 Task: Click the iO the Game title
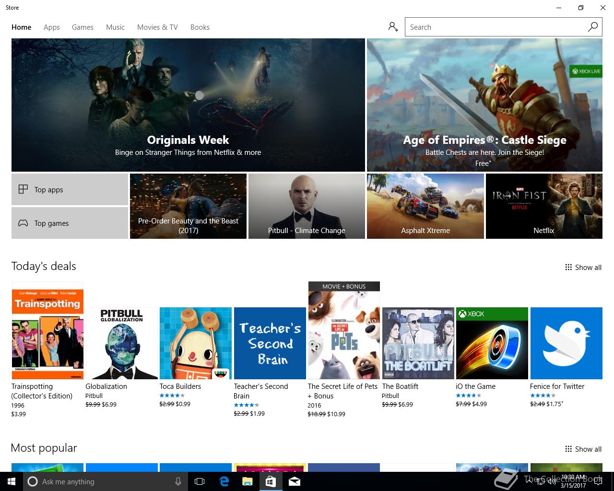(x=475, y=386)
